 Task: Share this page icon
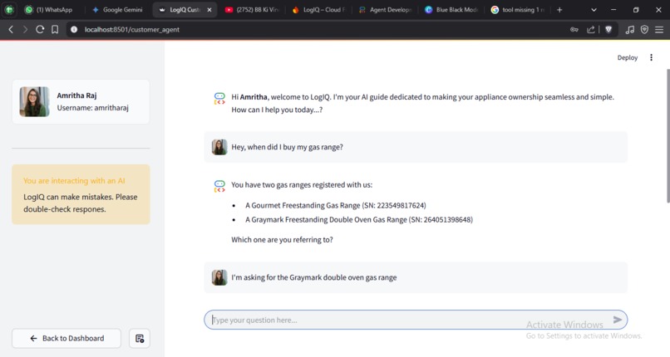590,29
